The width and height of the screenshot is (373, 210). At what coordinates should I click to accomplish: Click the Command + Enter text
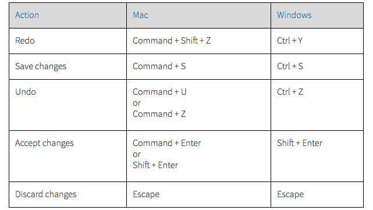[167, 143]
